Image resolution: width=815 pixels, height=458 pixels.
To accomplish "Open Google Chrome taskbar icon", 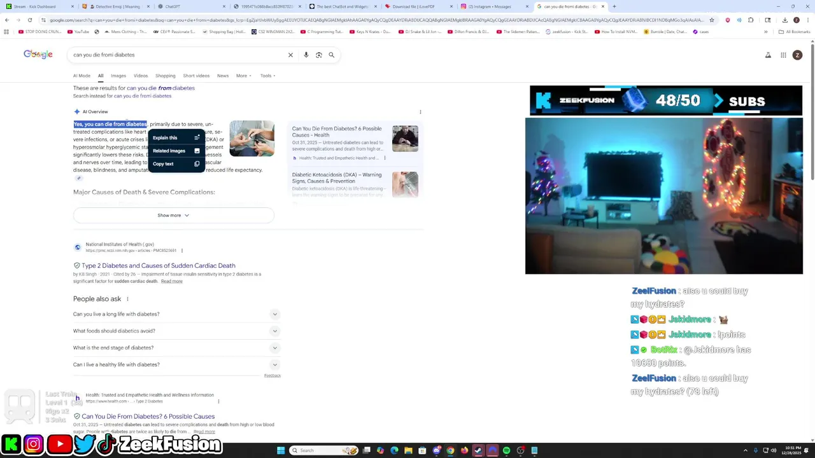I will [x=450, y=450].
